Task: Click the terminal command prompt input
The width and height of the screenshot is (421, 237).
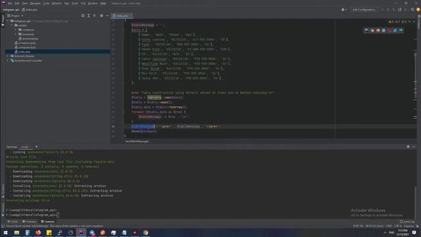Action: click(58, 215)
